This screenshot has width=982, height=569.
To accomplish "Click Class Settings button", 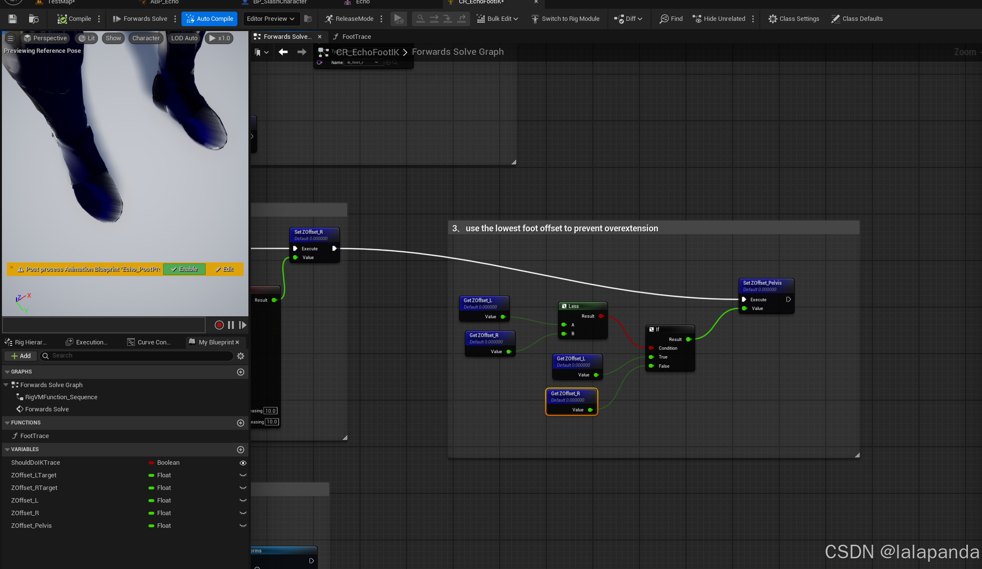I will 794,19.
